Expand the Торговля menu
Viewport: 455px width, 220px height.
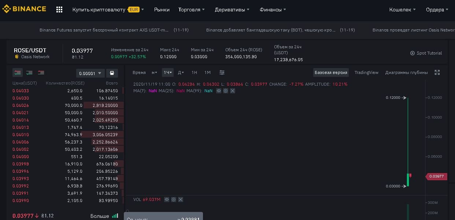192,10
